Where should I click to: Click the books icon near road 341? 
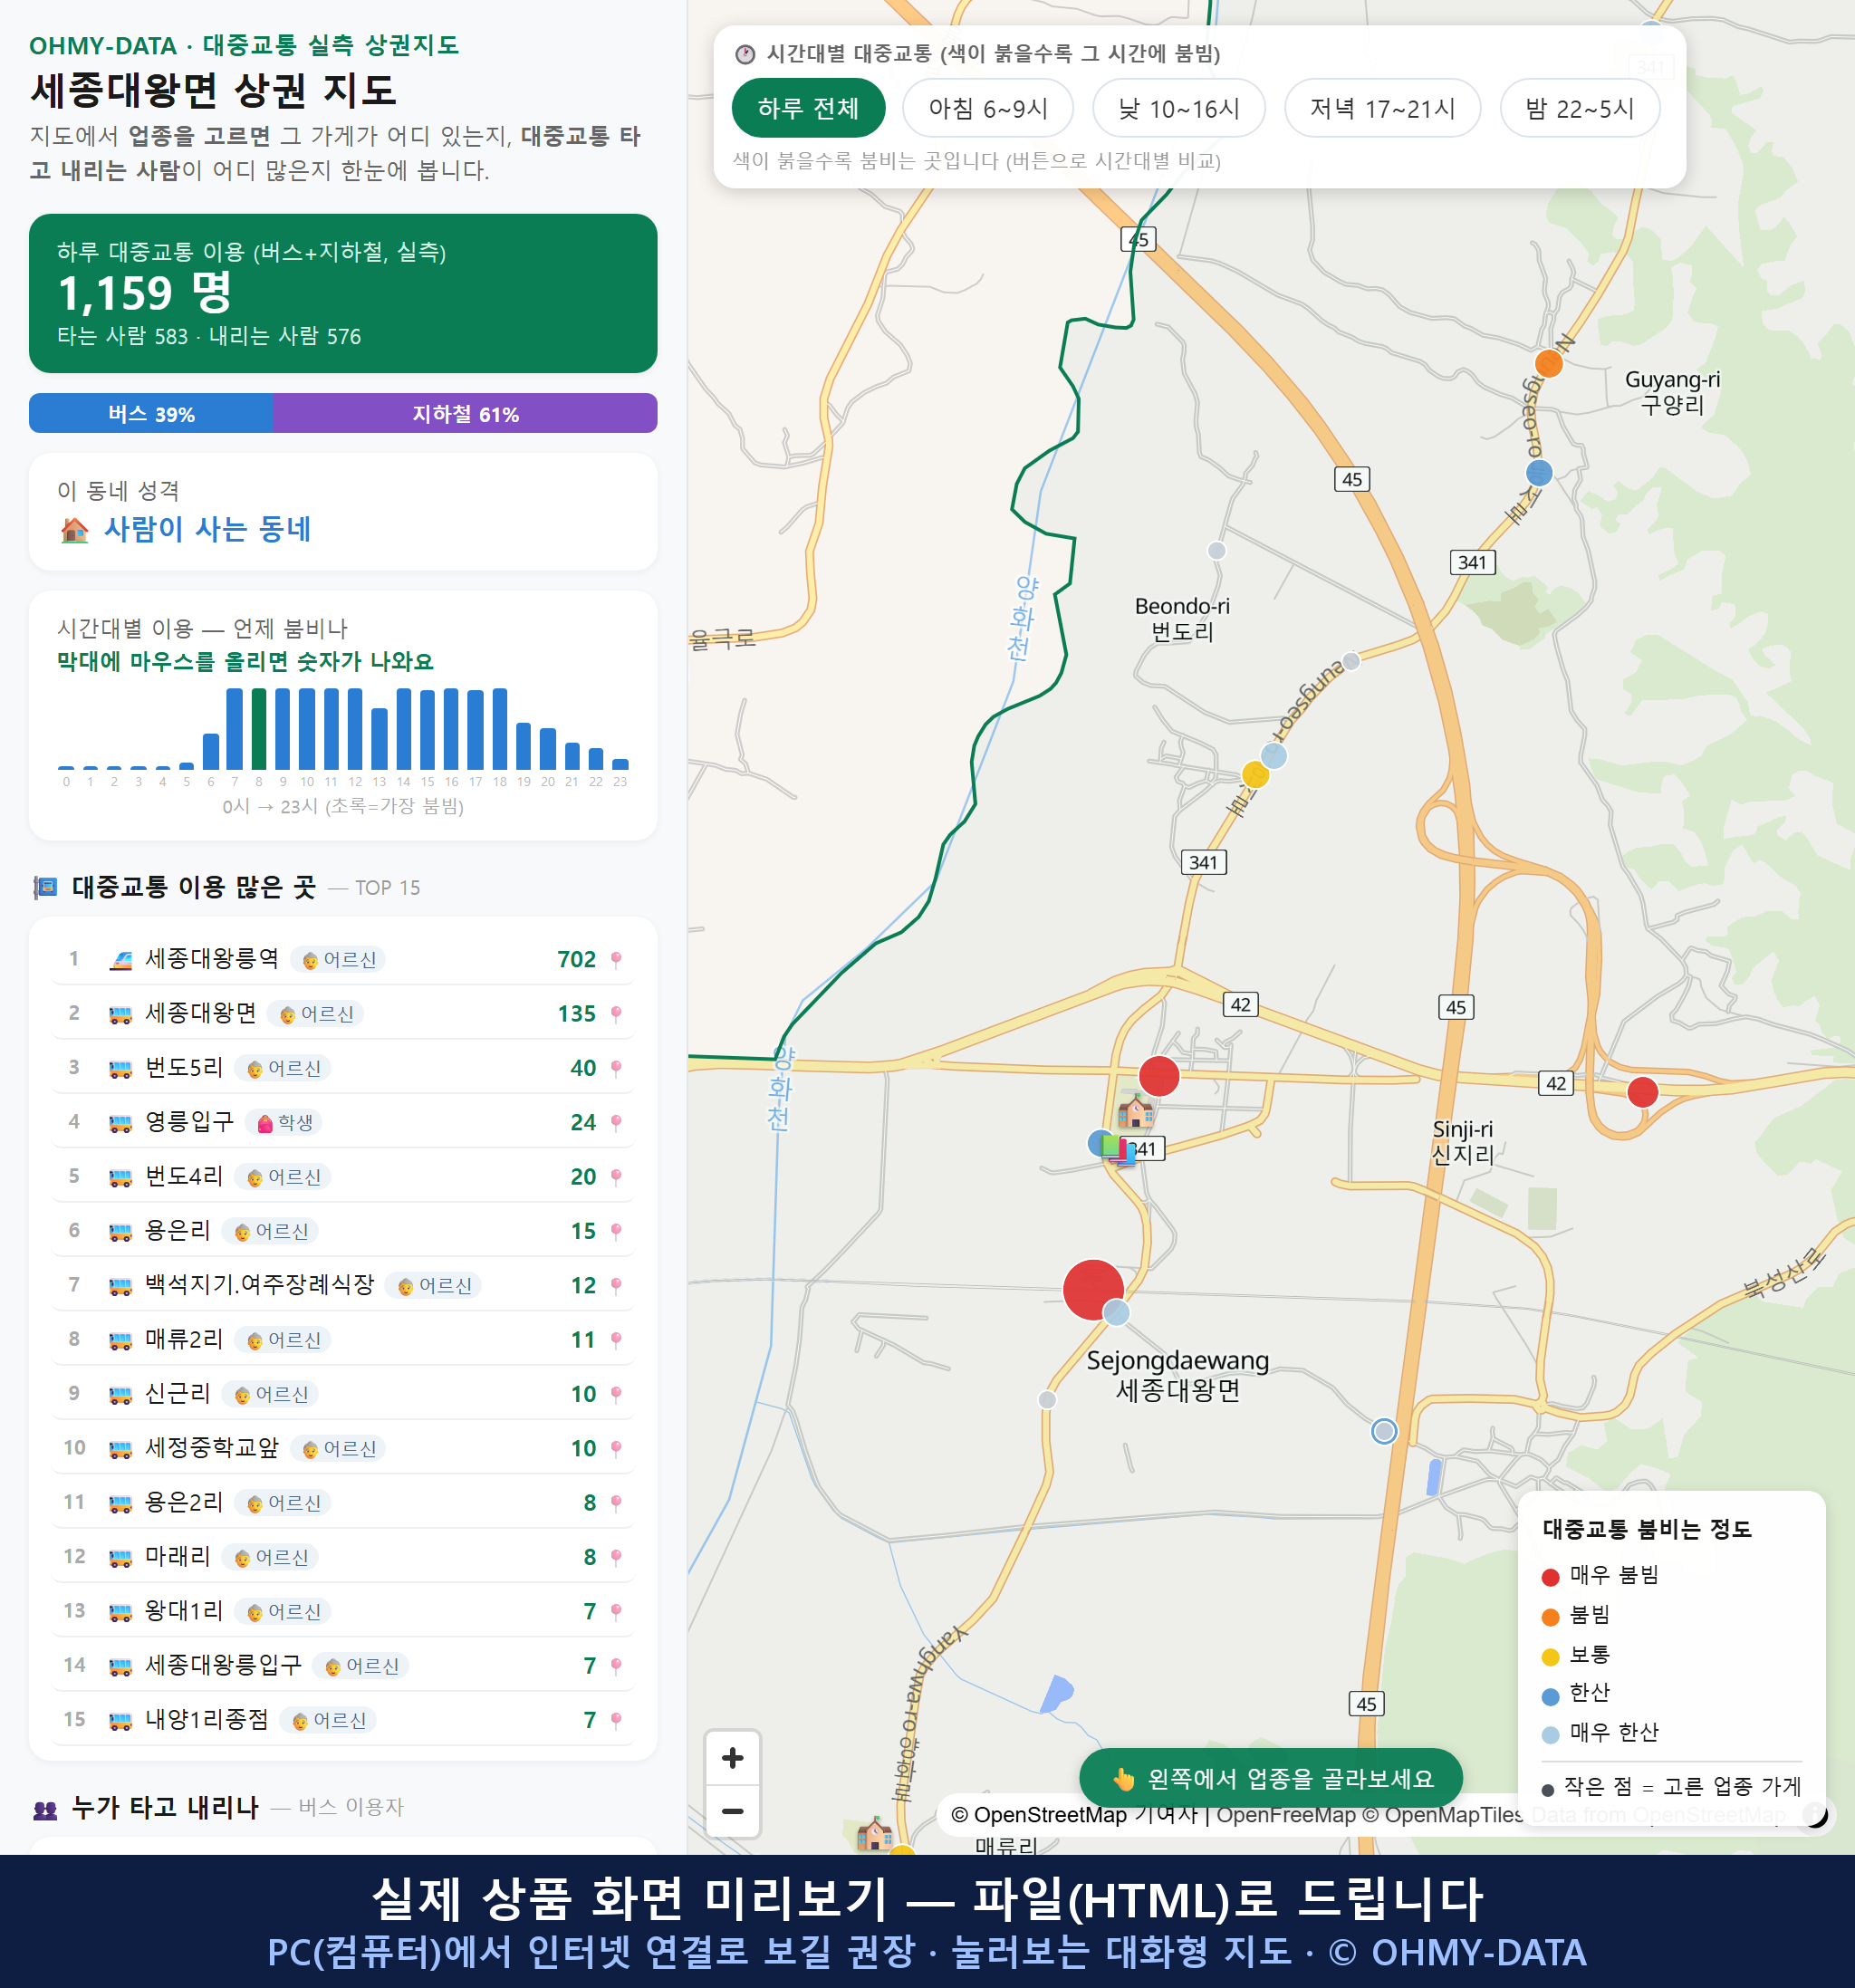coord(1119,1148)
